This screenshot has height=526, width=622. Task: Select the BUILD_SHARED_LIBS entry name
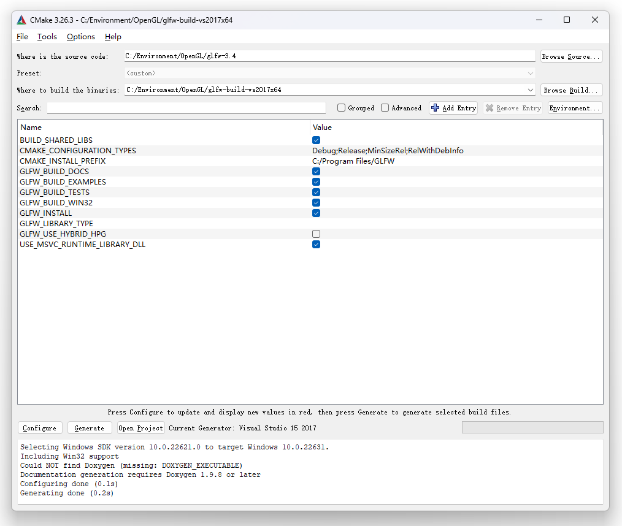tap(56, 140)
